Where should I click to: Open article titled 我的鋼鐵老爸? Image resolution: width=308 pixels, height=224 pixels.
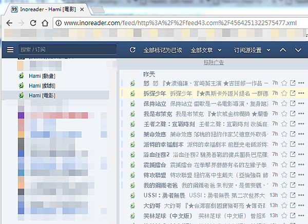tap(161, 185)
